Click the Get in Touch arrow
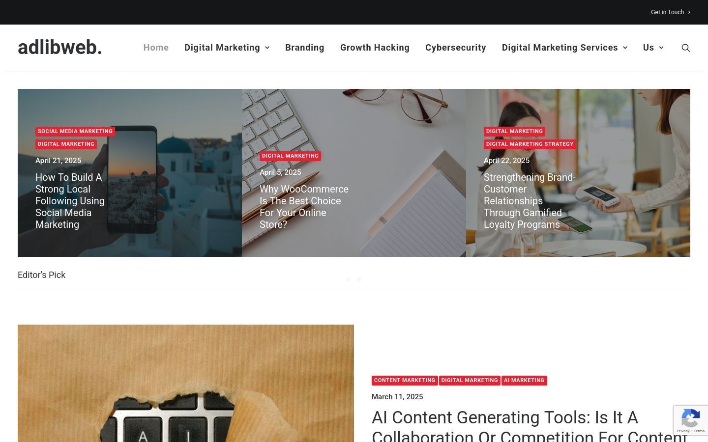Viewport: 708px width, 442px height. click(x=689, y=12)
